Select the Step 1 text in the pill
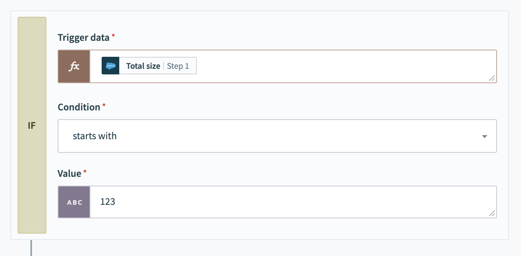The width and height of the screenshot is (521, 256). [178, 66]
